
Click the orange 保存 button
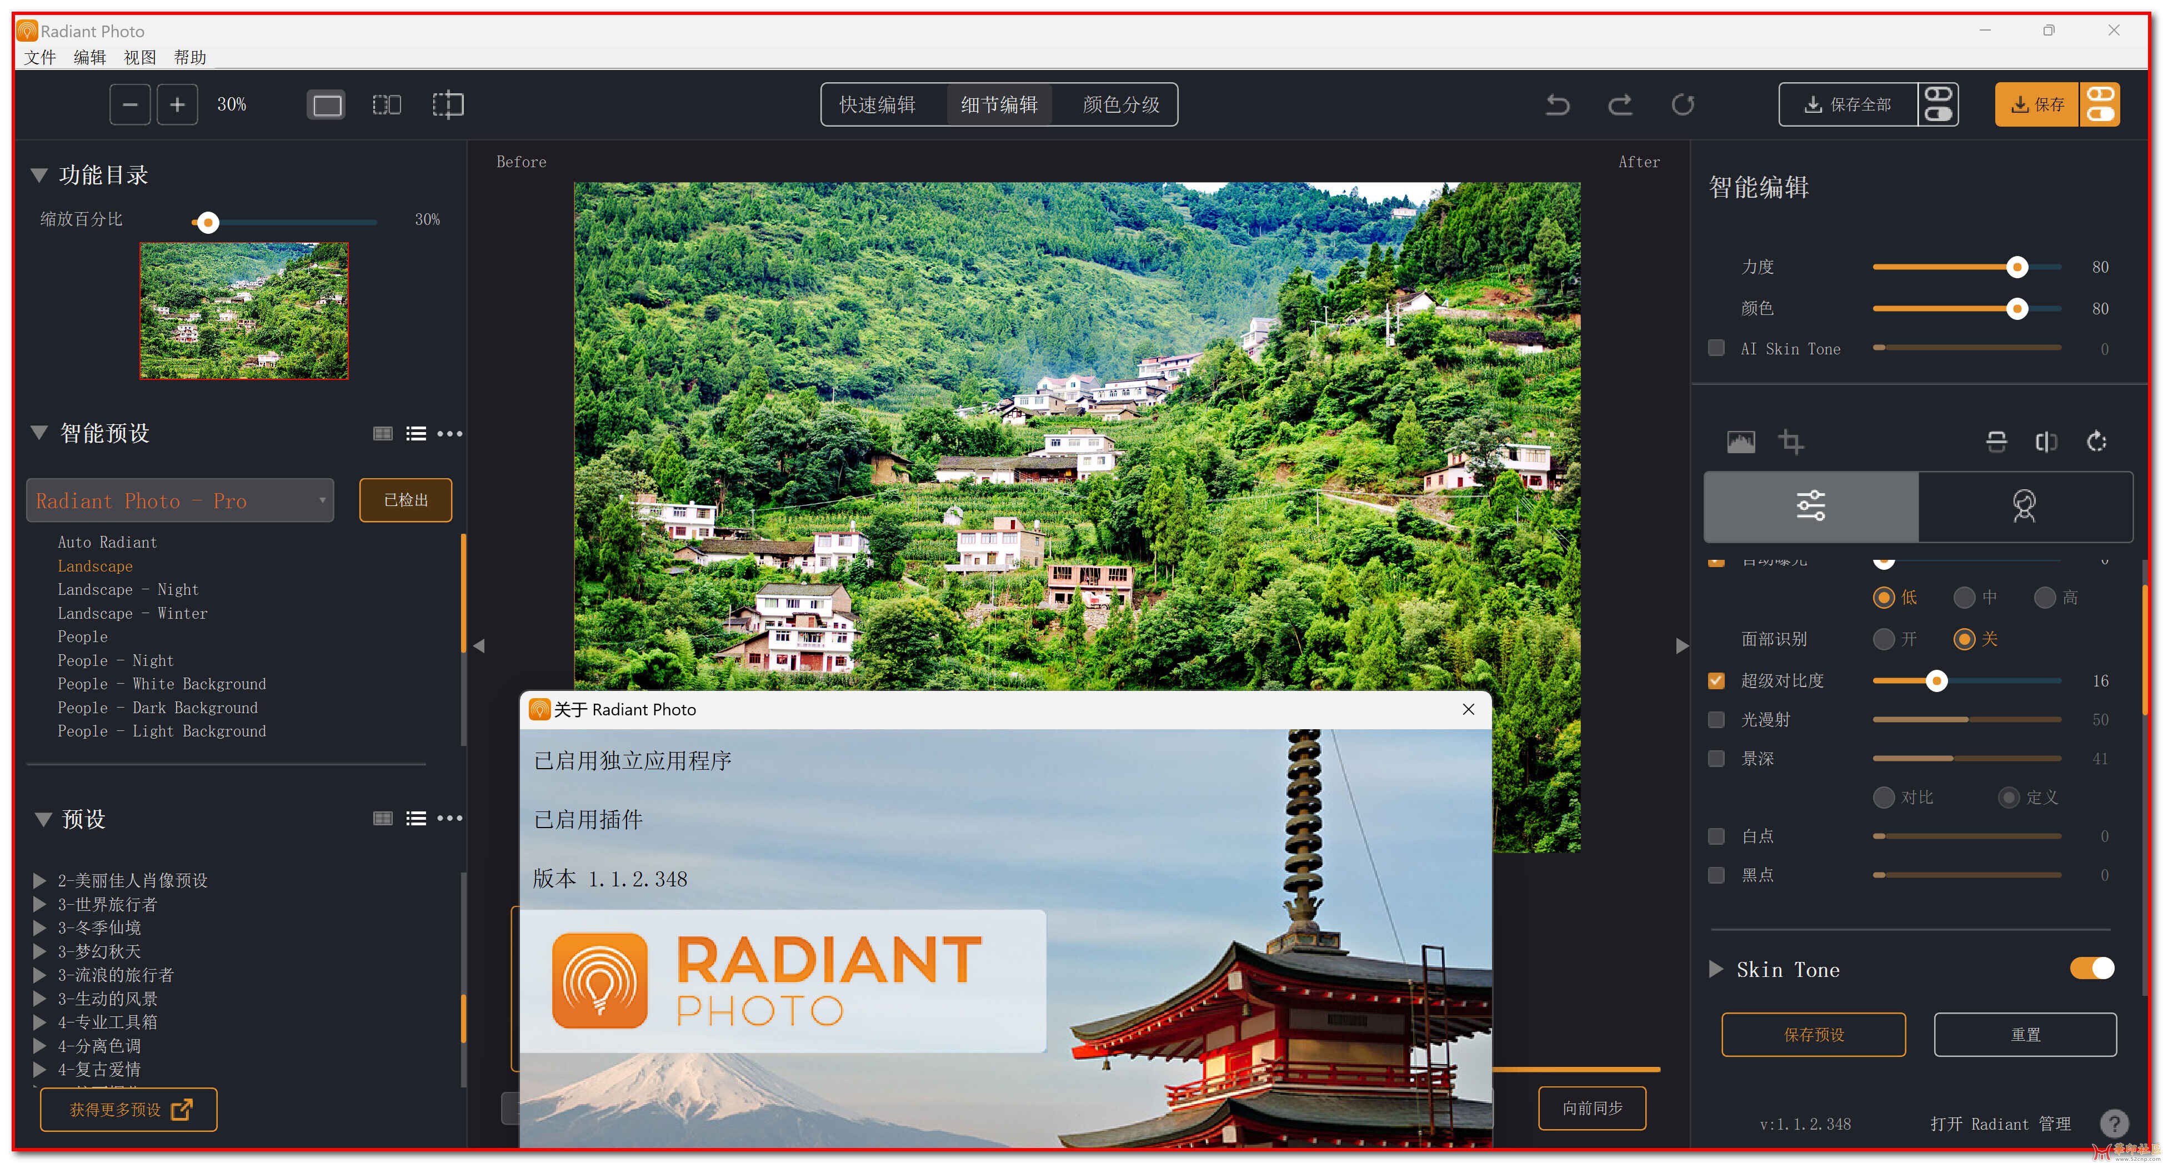[2037, 105]
